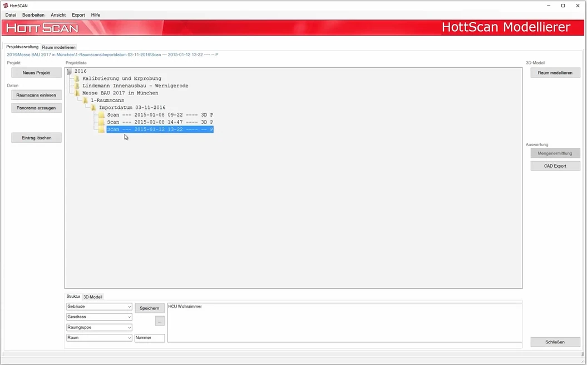Select the Projektverwaltung tab
This screenshot has width=587, height=365.
[x=22, y=47]
